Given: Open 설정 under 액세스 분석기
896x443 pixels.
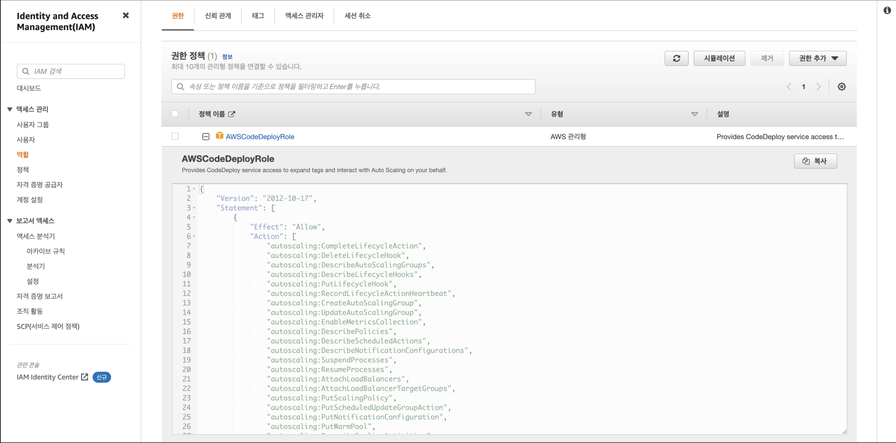Looking at the screenshot, I should [x=33, y=281].
